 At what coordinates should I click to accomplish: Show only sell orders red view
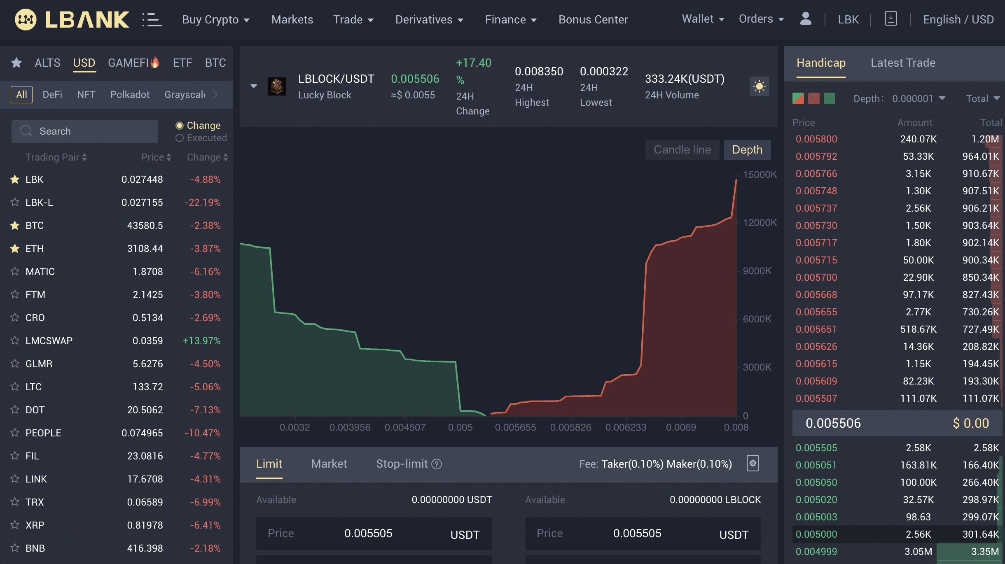pyautogui.click(x=814, y=98)
